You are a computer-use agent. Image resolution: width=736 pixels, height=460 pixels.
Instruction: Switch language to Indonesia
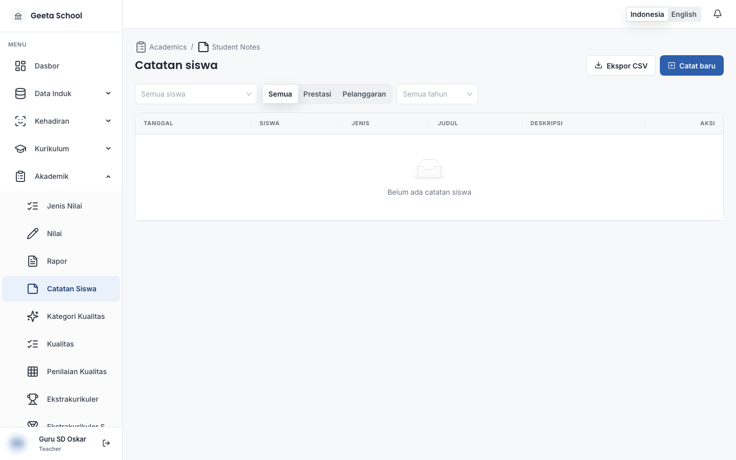point(647,14)
